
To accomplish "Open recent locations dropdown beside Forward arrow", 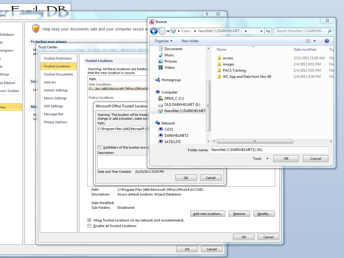I will pyautogui.click(x=168, y=31).
